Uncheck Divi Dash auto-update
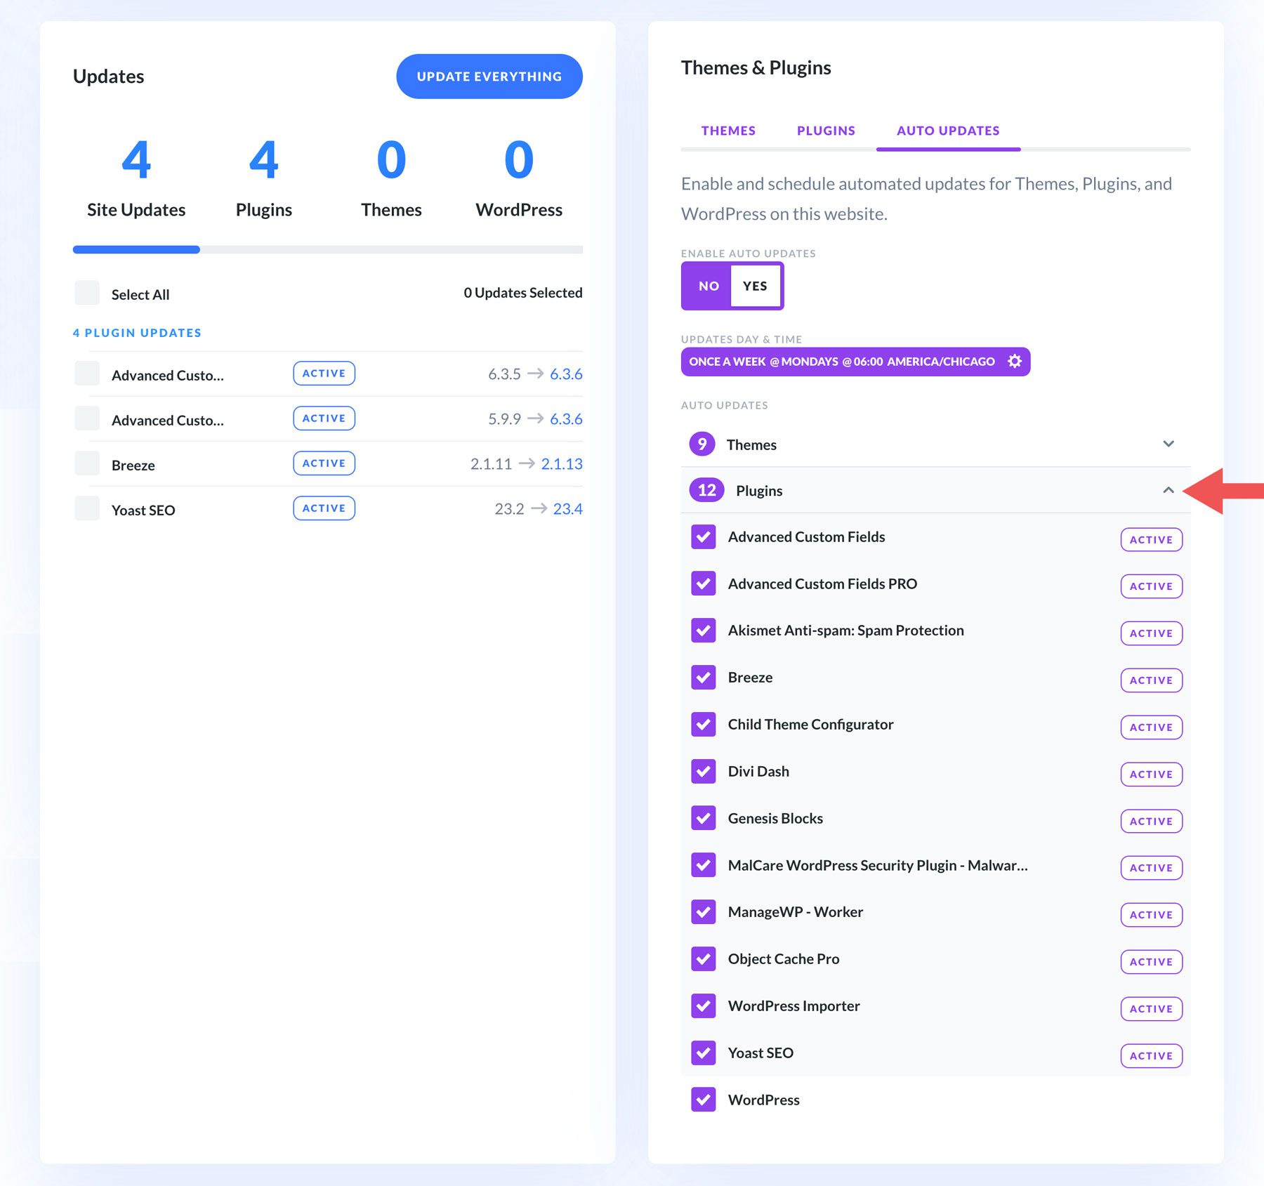 pos(703,771)
